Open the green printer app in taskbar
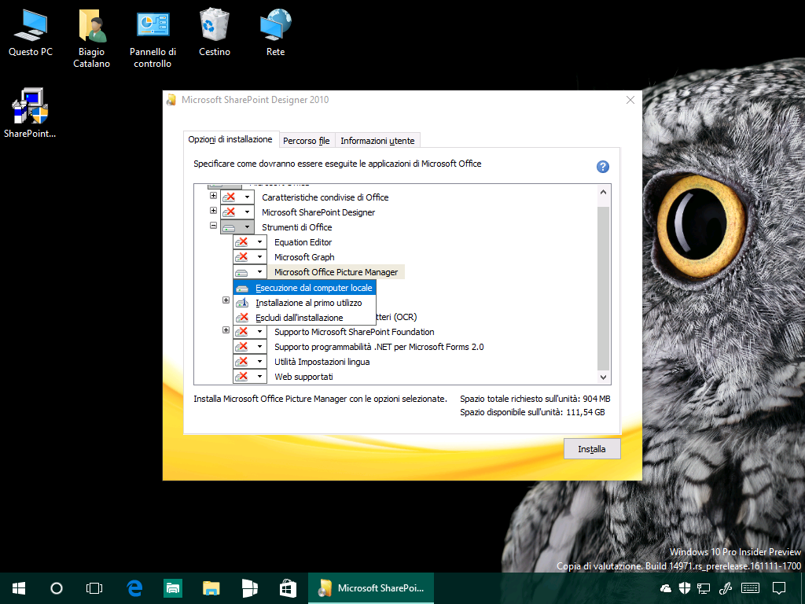 coord(173,588)
